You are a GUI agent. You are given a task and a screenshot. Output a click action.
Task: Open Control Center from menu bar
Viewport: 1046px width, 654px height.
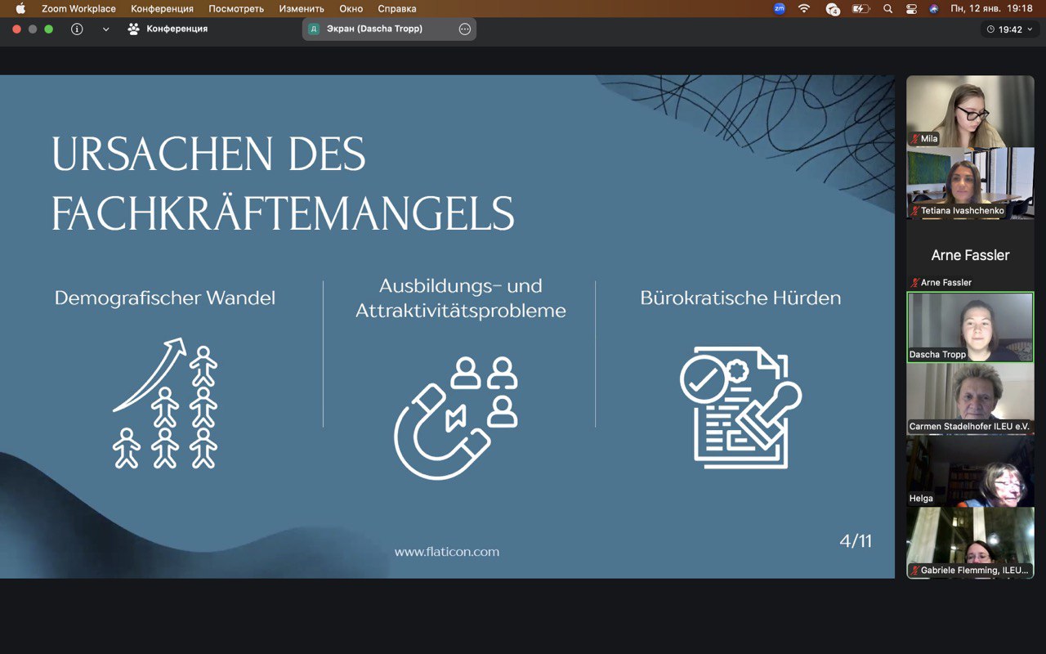click(x=911, y=9)
